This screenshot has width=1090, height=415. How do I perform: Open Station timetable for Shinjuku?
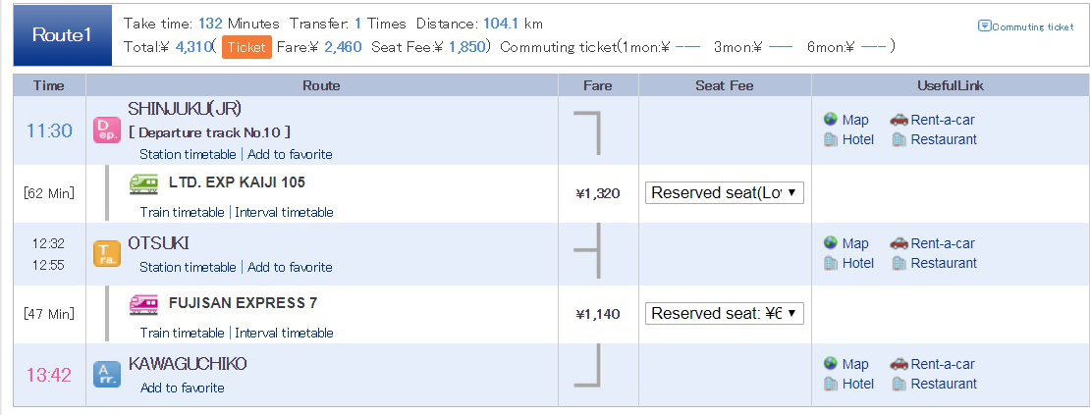point(188,154)
